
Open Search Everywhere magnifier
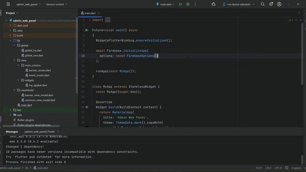click(262, 4)
